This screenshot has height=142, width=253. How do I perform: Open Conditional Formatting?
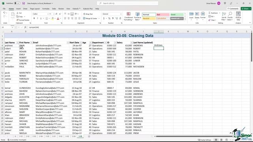[x=128, y=17]
